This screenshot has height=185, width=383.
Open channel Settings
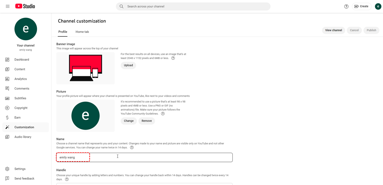[x=20, y=169]
